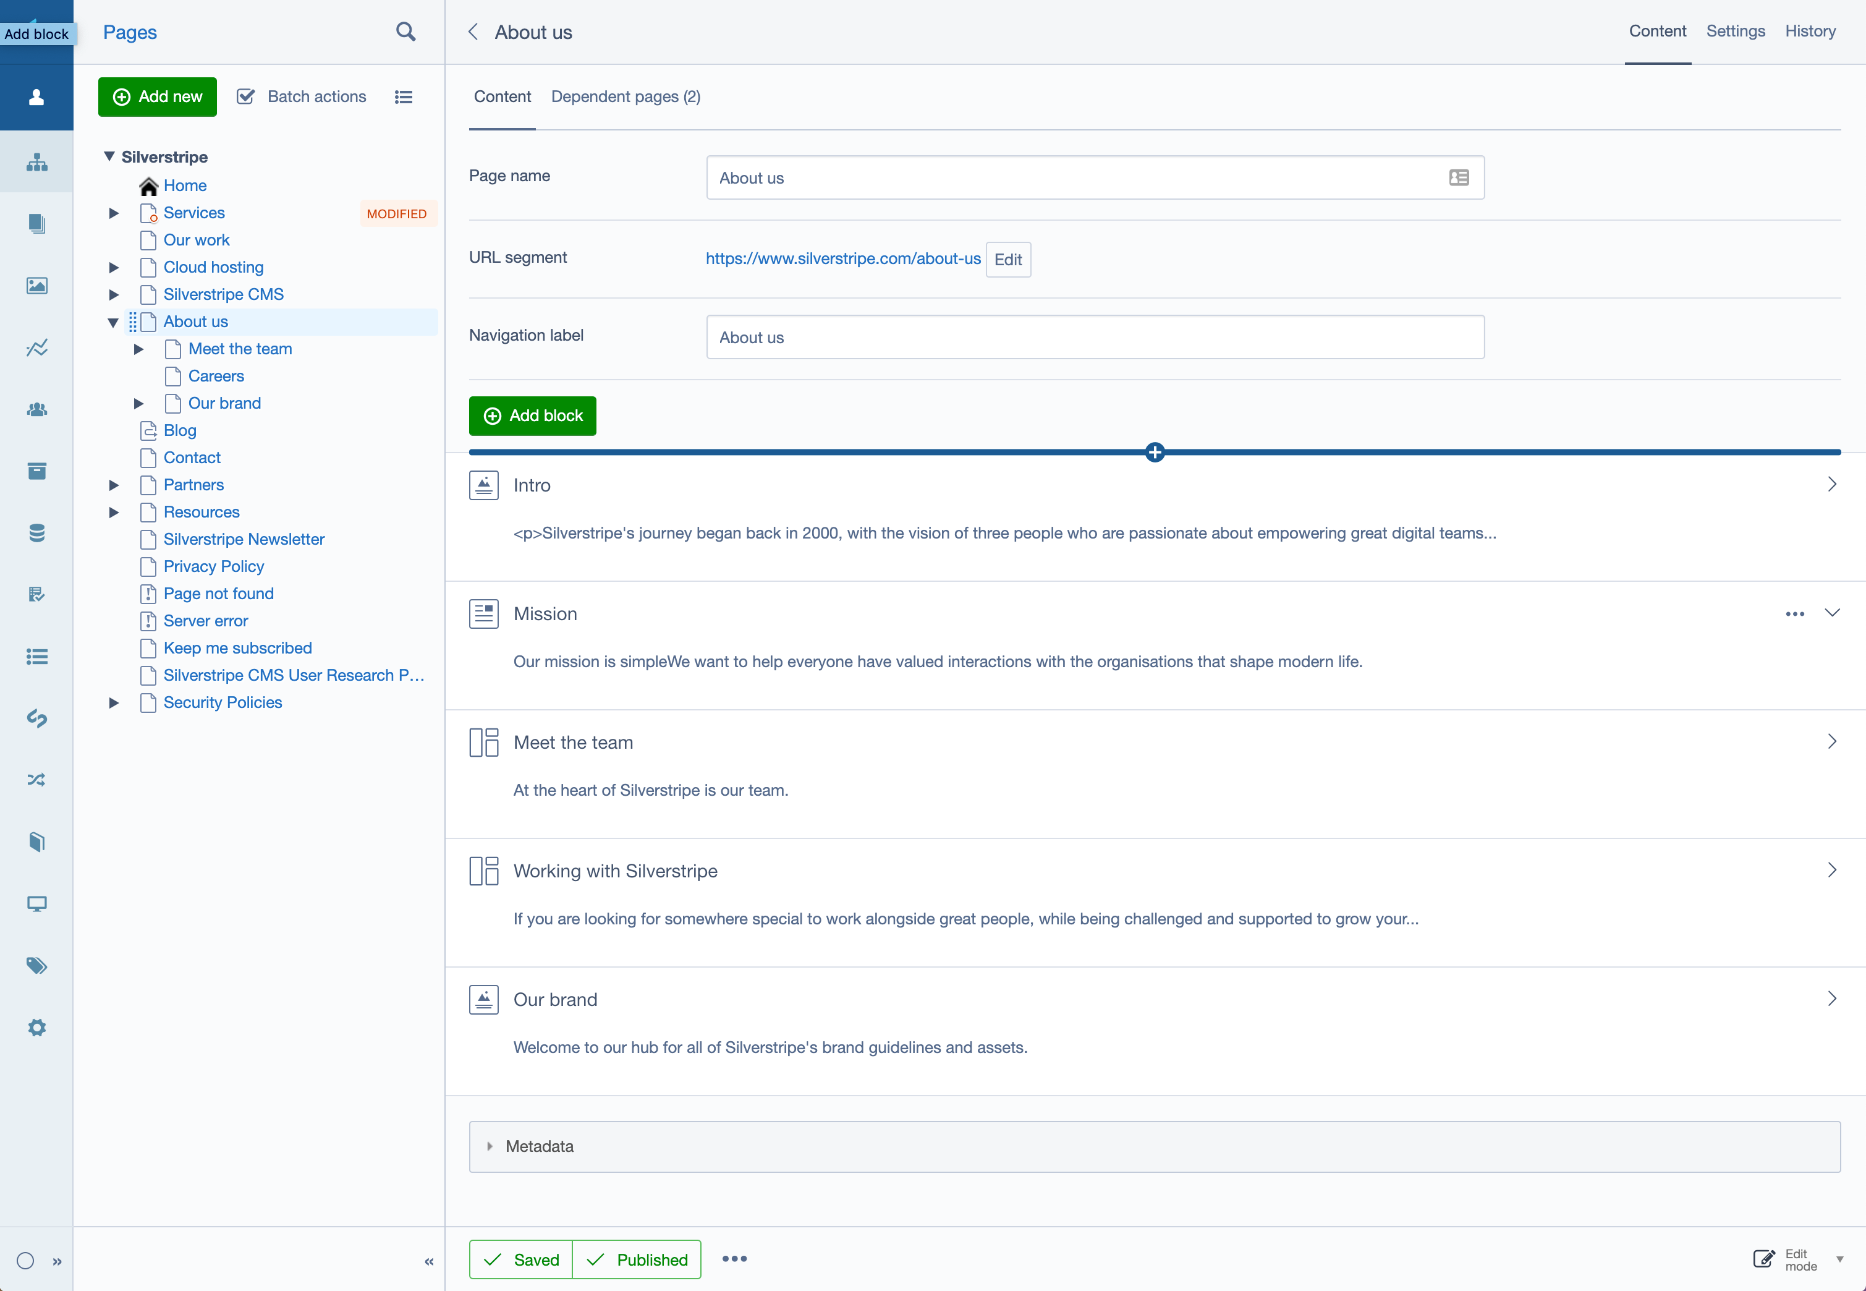Click the Published button
1866x1291 pixels.
[x=636, y=1259]
